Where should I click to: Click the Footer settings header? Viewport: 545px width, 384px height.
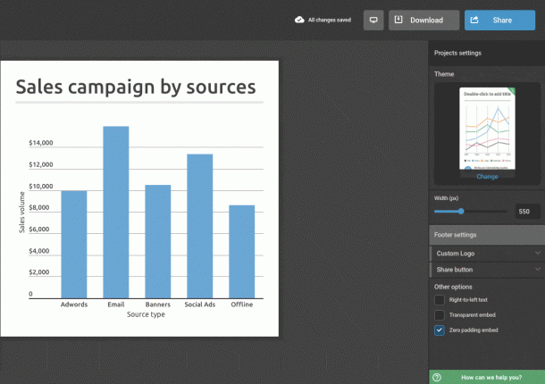pyautogui.click(x=487, y=235)
